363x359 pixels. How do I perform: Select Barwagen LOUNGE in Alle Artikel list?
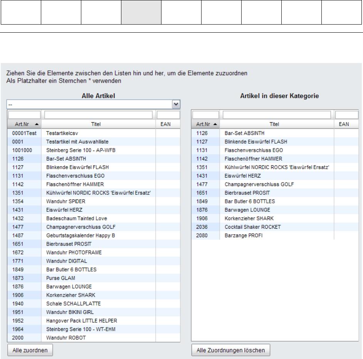(94, 287)
